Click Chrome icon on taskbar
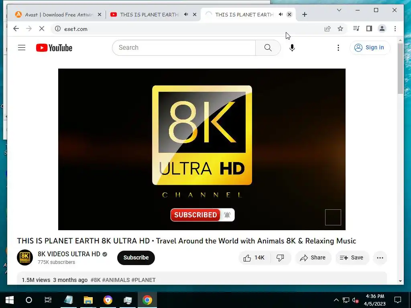The image size is (411, 308). (147, 300)
